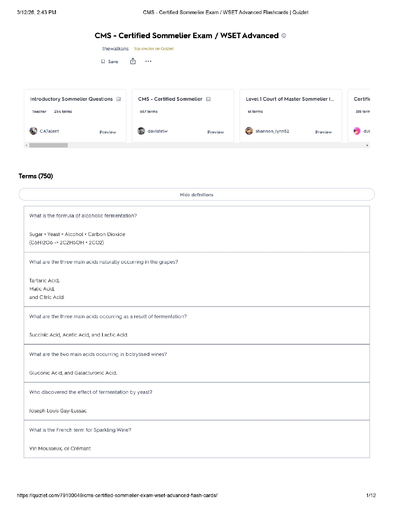393x508 pixels.
Task: Preview the CMS - Certified Sommelier set
Action: (215, 132)
